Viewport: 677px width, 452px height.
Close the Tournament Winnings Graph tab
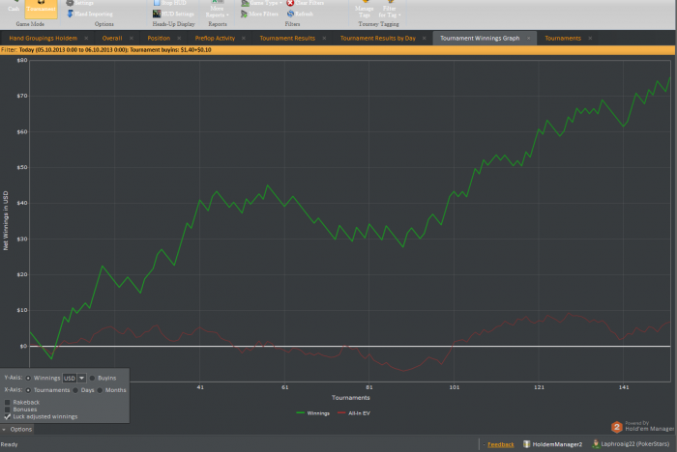[x=528, y=38]
